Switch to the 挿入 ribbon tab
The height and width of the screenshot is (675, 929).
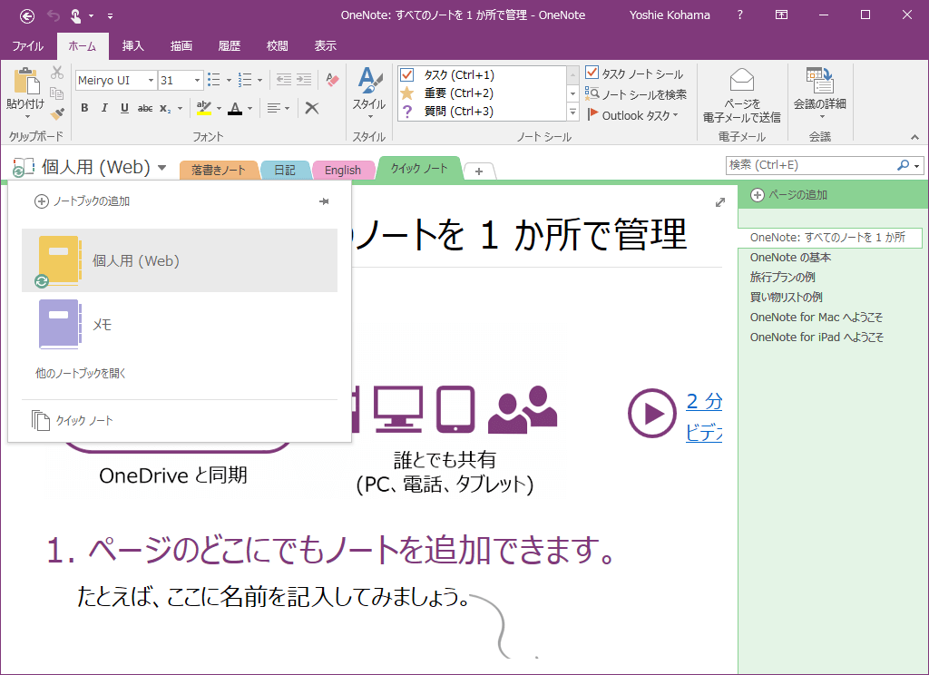[x=132, y=46]
